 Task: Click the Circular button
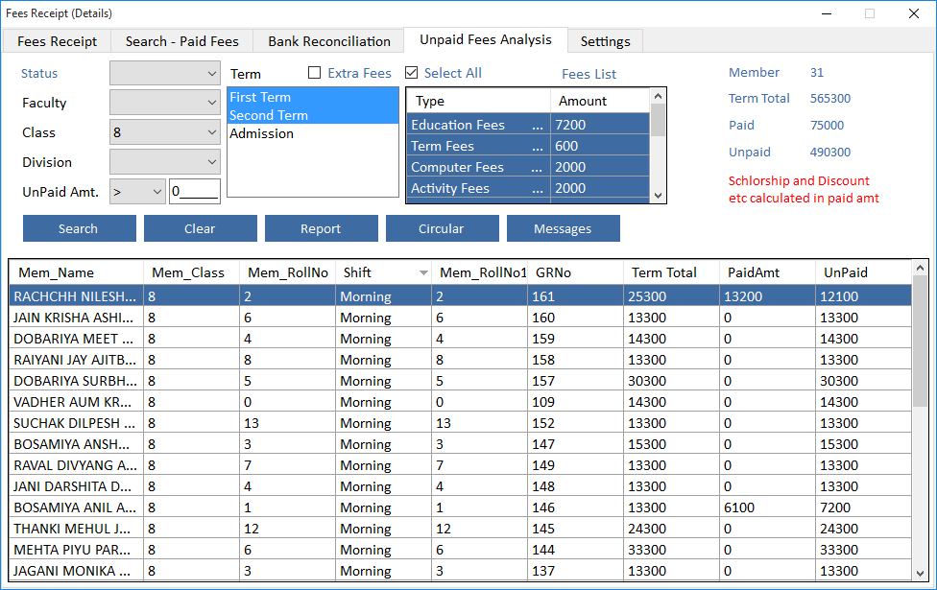(443, 228)
